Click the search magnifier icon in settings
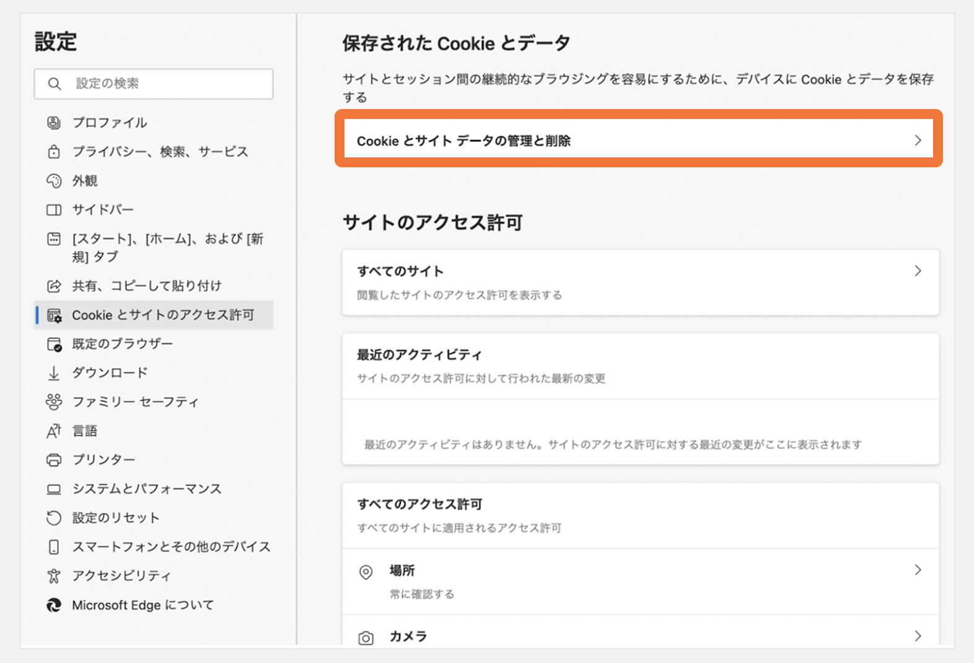Screen dimensions: 974x663 tap(55, 84)
